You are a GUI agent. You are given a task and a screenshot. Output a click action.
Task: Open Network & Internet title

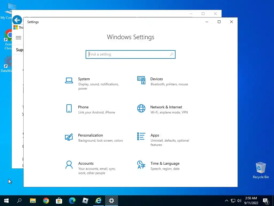tap(166, 107)
